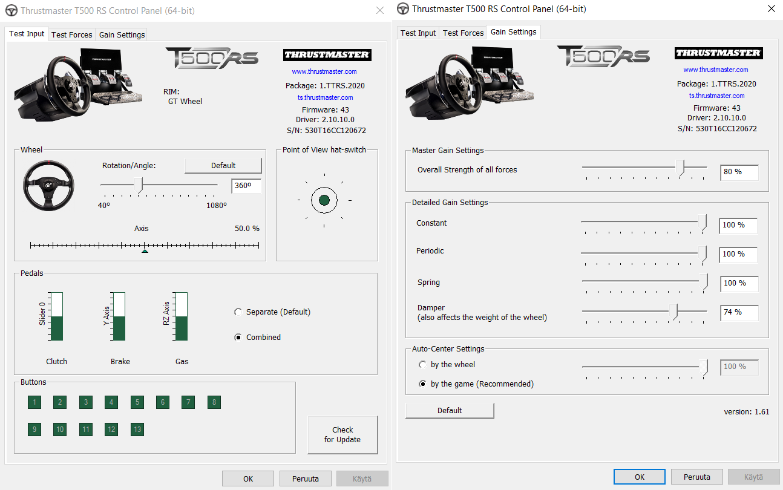The width and height of the screenshot is (783, 490).
Task: Click the Point of View hat-switch indicator
Action: [x=324, y=200]
